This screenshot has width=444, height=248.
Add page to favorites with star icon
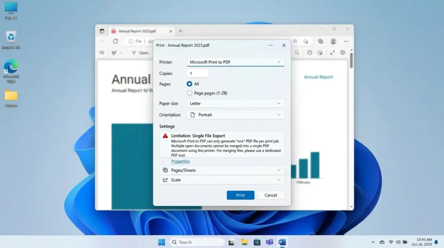coord(306,41)
